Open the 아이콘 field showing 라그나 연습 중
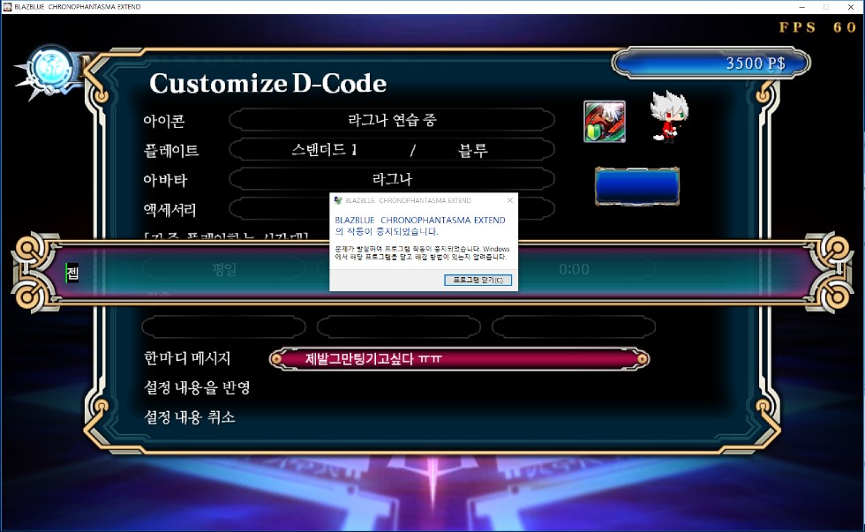Image resolution: width=865 pixels, height=532 pixels. [x=391, y=120]
